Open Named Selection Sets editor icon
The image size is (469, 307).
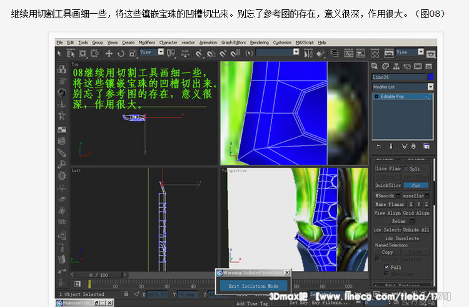click(x=249, y=54)
